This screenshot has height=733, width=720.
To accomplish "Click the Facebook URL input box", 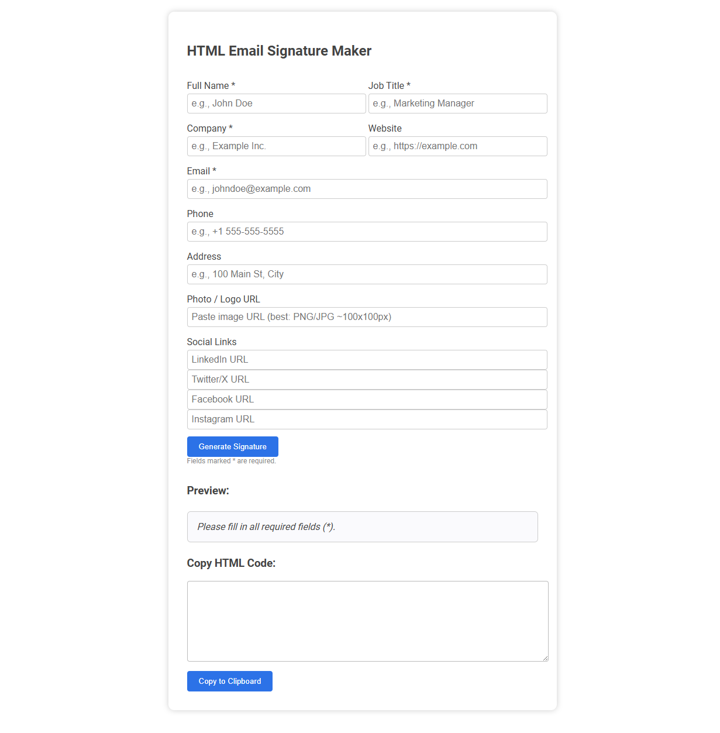I will tap(367, 400).
